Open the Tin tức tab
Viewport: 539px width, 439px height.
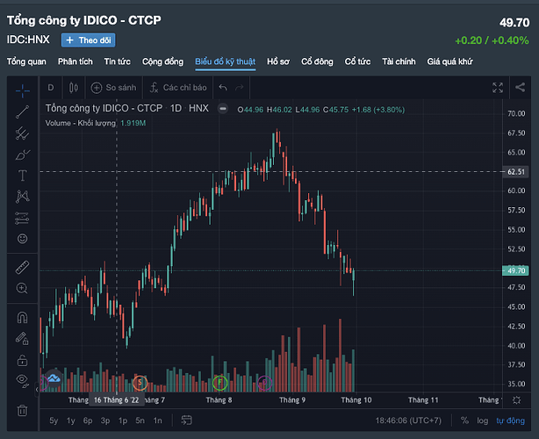point(118,61)
